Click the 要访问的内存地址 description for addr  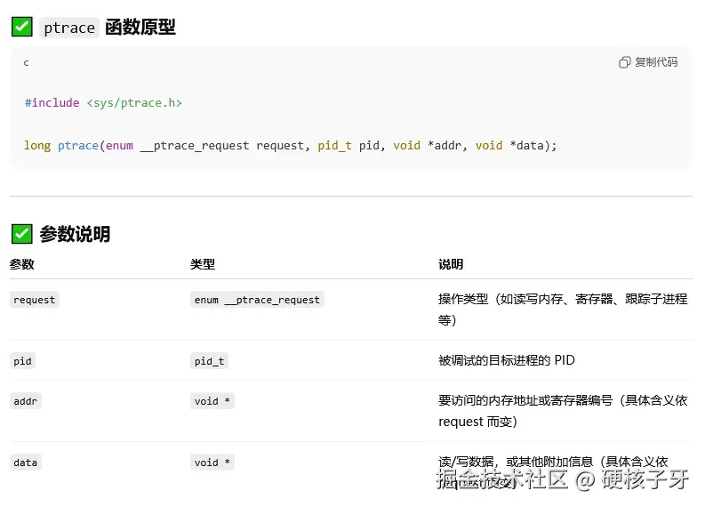point(563,411)
